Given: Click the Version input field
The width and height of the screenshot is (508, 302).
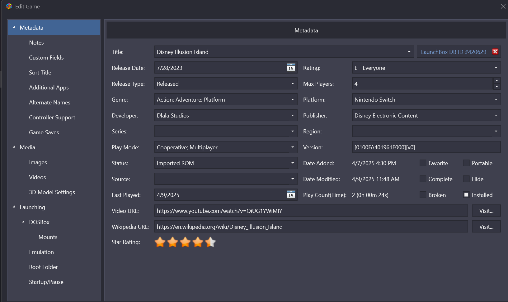Looking at the screenshot, I should [x=426, y=147].
